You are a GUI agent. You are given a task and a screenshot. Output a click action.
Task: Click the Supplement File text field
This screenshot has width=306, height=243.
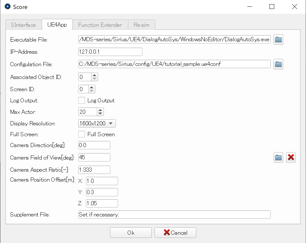click(174, 215)
